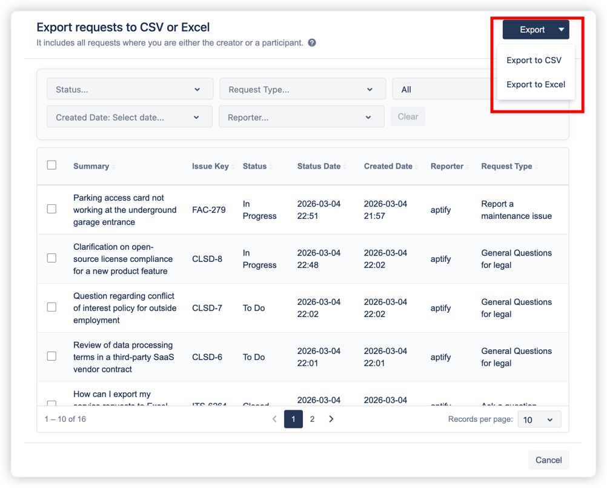Open the Status filter dropdown

click(x=129, y=89)
